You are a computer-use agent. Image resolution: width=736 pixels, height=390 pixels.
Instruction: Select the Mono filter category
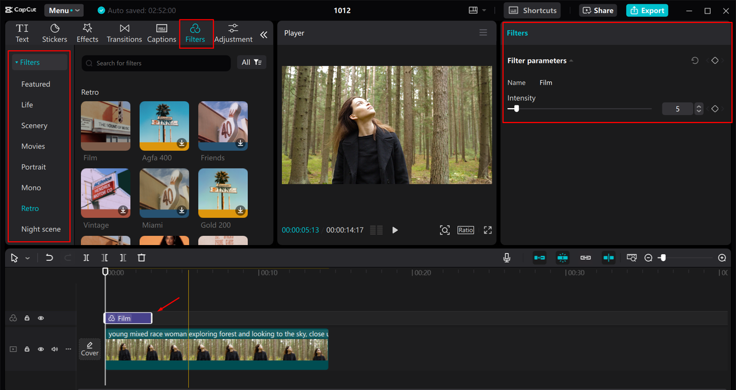pos(31,188)
